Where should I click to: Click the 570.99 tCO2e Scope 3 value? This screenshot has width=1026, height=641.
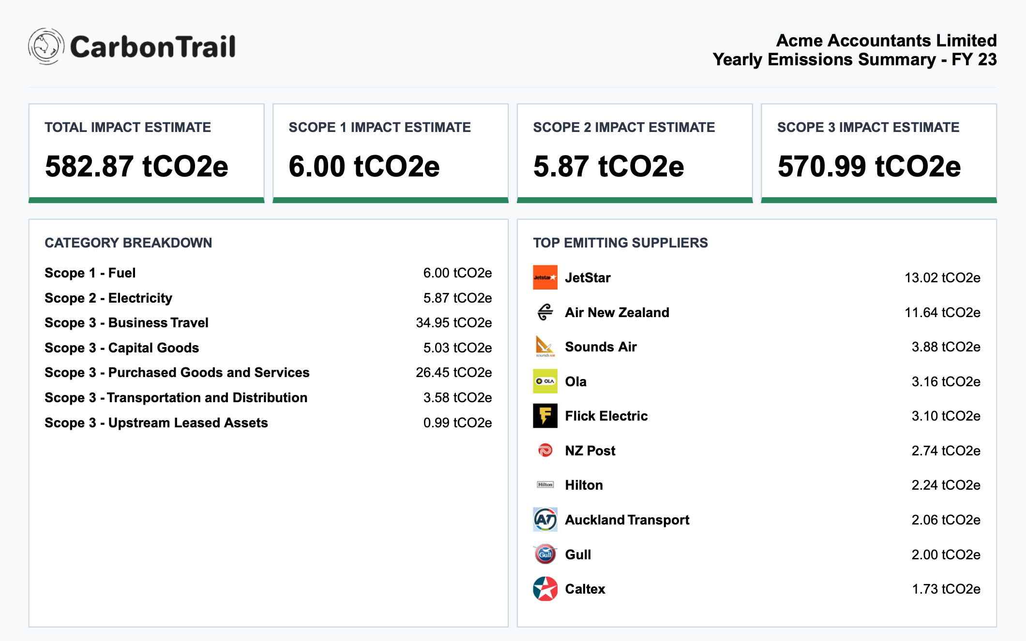pos(869,166)
